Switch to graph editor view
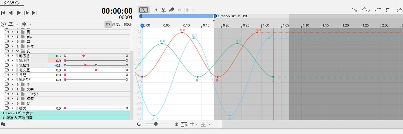The image size is (403, 134). pos(144,10)
